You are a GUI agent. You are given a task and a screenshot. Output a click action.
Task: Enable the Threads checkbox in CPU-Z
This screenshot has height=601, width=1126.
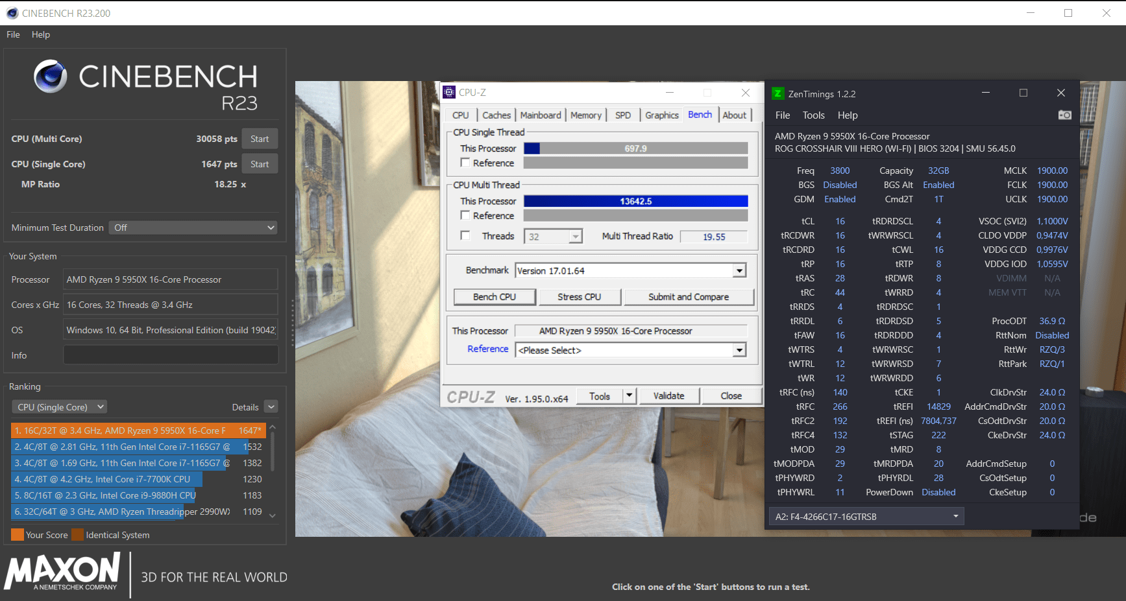[465, 236]
